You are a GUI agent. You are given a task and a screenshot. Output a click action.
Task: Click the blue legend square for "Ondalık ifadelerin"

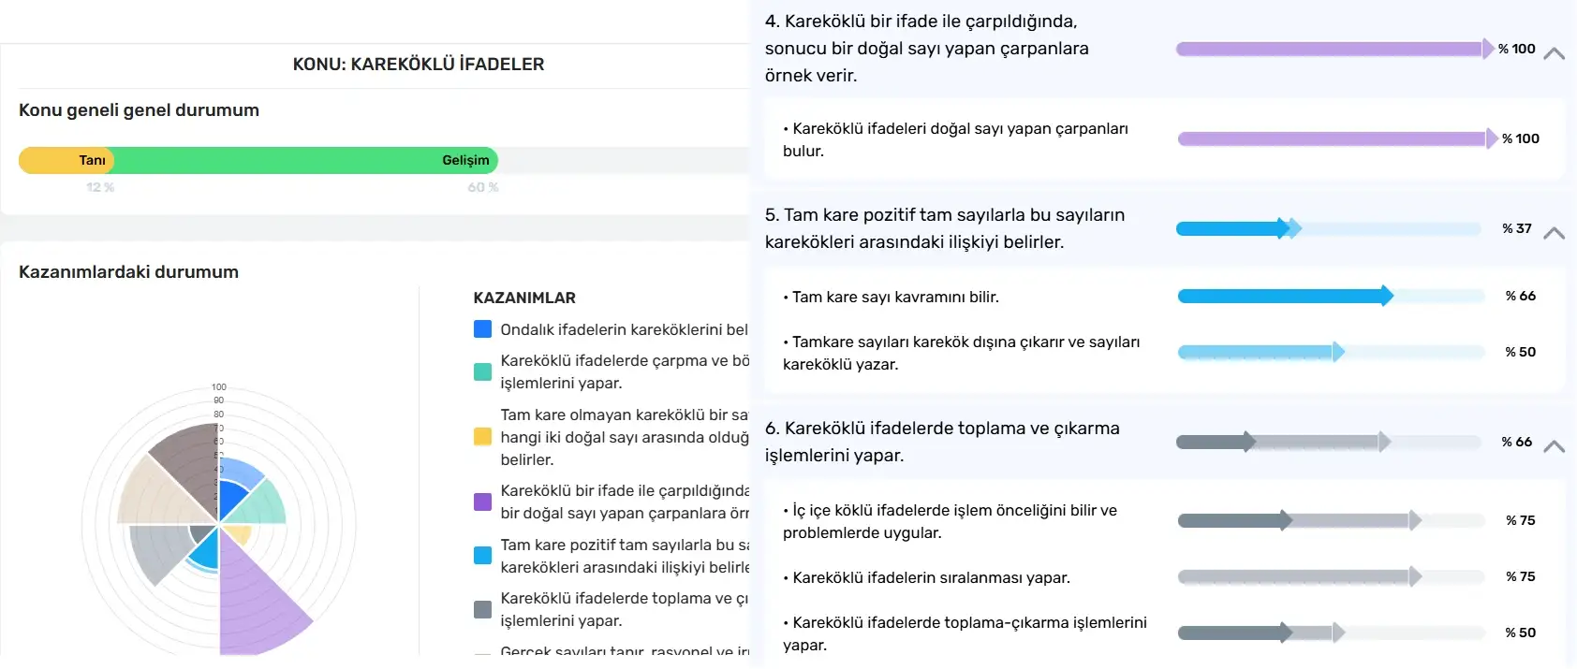click(x=482, y=329)
